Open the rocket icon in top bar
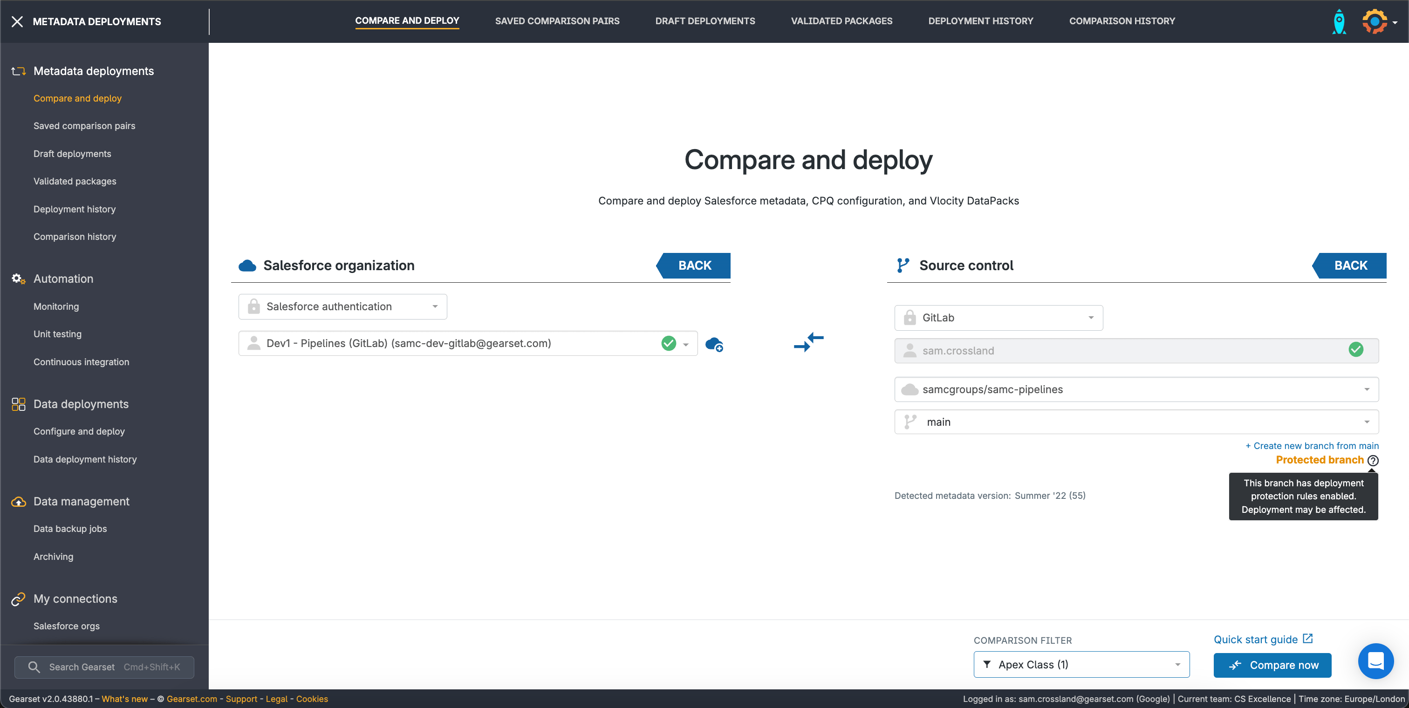The image size is (1409, 708). tap(1339, 22)
